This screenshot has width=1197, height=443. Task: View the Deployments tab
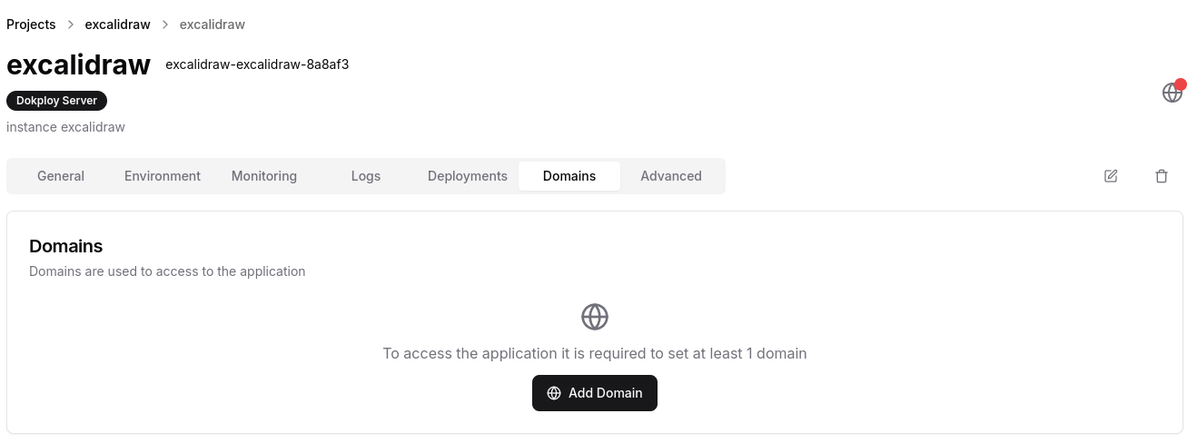point(468,176)
